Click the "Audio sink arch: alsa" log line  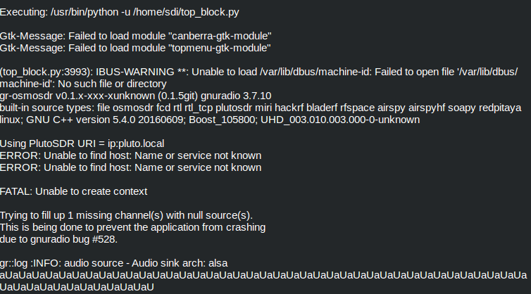point(123,262)
